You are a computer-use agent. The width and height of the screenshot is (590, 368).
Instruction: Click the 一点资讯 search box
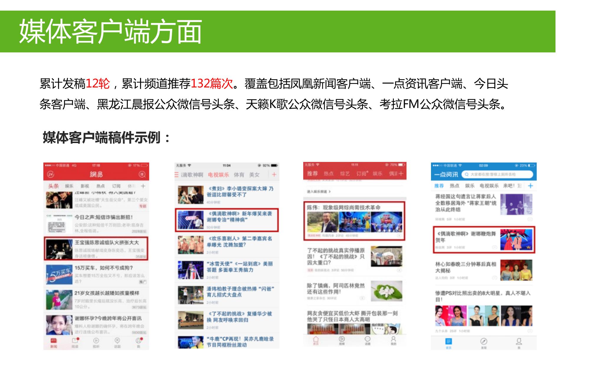[x=497, y=174]
